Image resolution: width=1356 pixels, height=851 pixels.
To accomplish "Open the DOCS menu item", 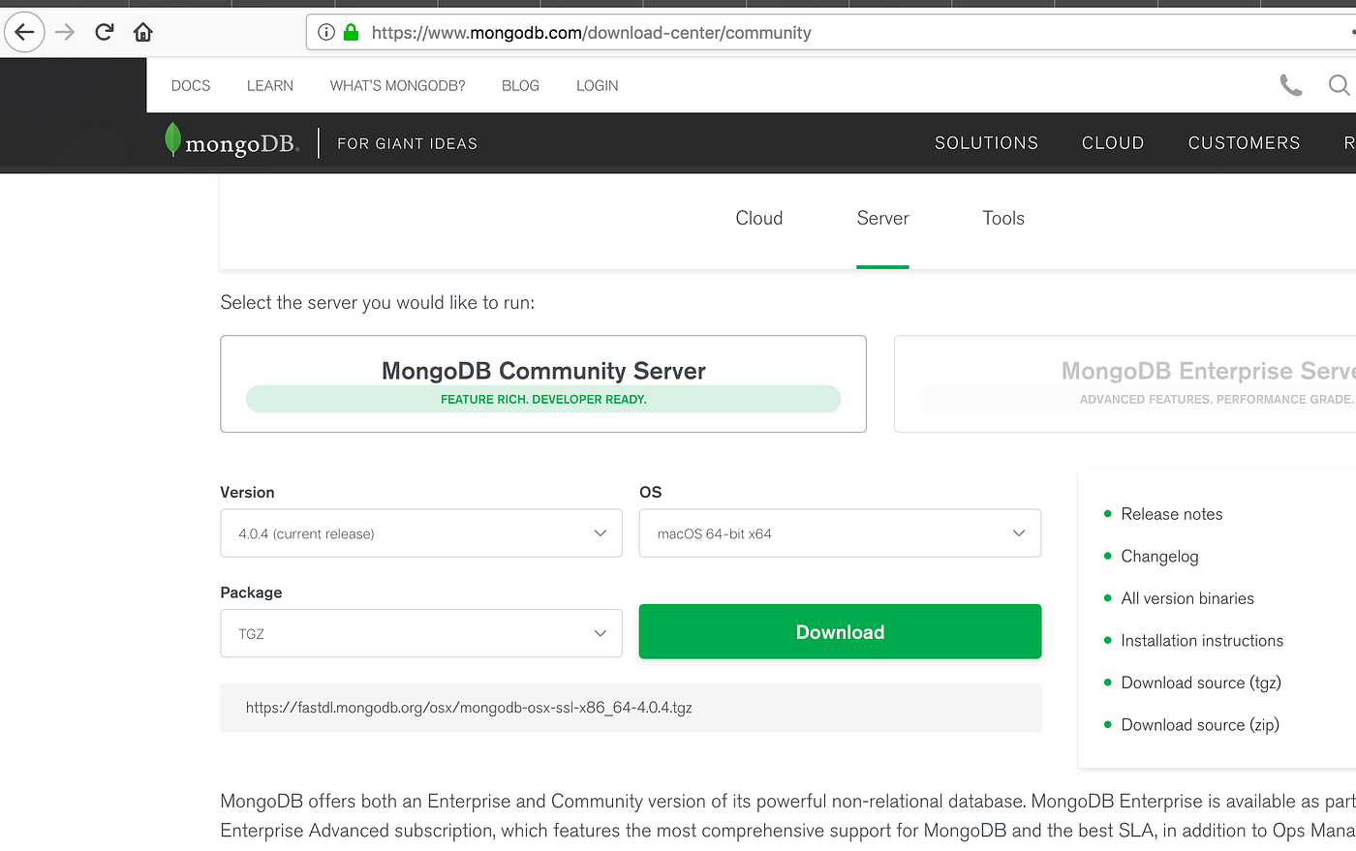I will coord(191,85).
